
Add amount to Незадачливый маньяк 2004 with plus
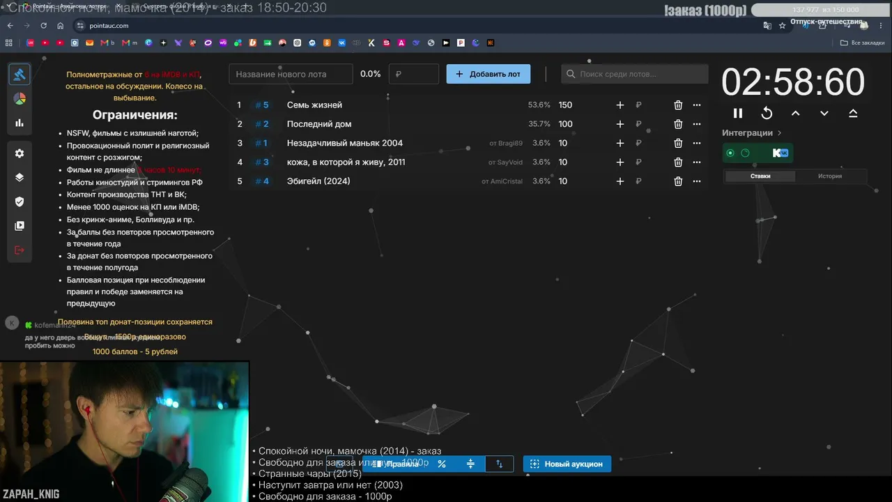click(620, 143)
